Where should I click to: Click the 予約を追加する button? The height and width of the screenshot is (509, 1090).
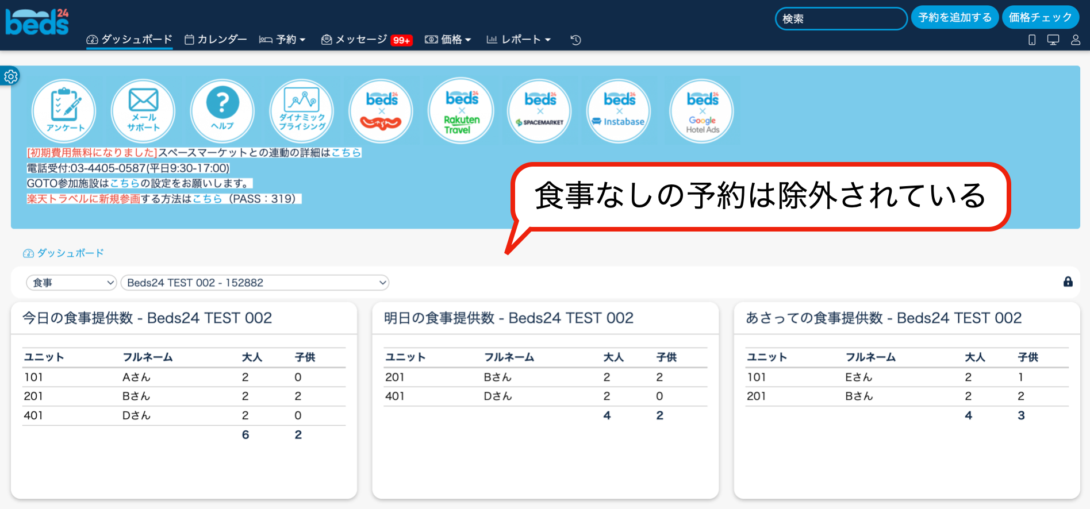954,18
